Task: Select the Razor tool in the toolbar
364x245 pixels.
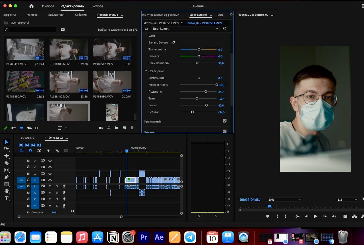Action: [x=7, y=163]
